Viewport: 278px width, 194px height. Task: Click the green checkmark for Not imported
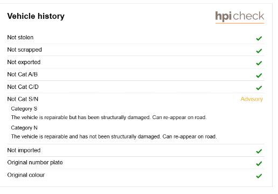(x=259, y=151)
